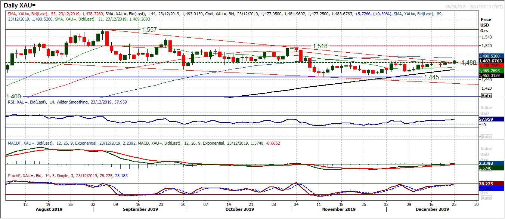This screenshot has height=219, width=505.
Task: Click the 1,480 price level annotation
Action: tap(469, 62)
